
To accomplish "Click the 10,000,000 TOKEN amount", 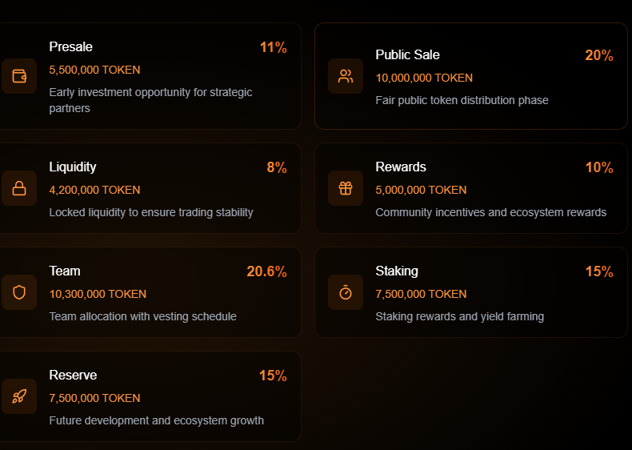I will tap(424, 78).
